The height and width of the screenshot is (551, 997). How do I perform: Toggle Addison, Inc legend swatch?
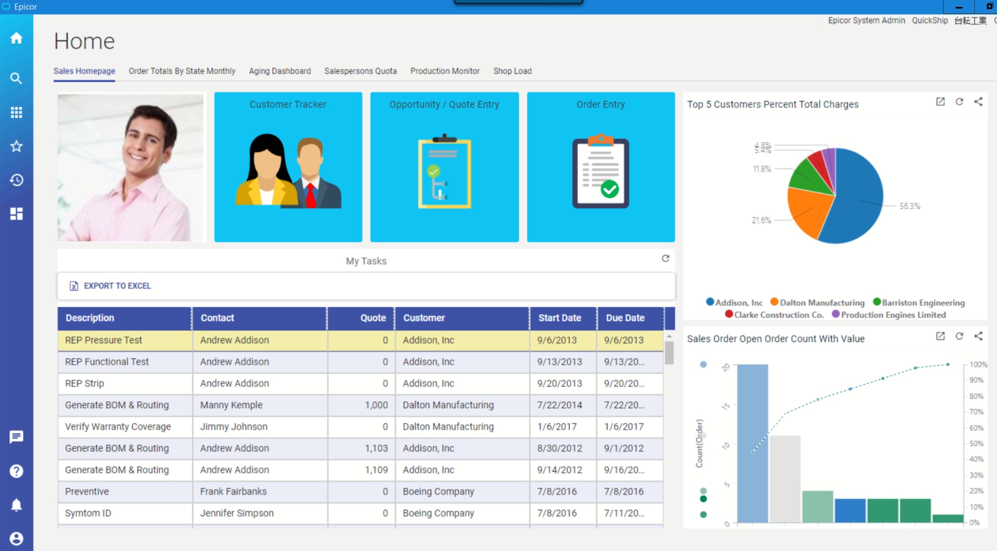710,302
